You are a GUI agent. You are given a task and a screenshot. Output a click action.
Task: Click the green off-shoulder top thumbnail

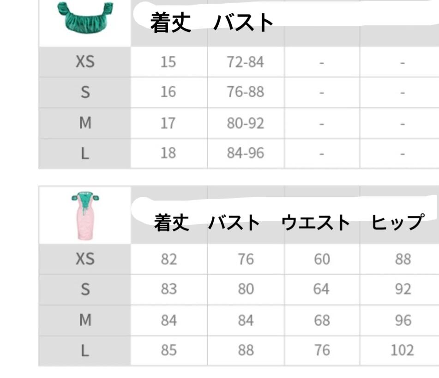[84, 17]
